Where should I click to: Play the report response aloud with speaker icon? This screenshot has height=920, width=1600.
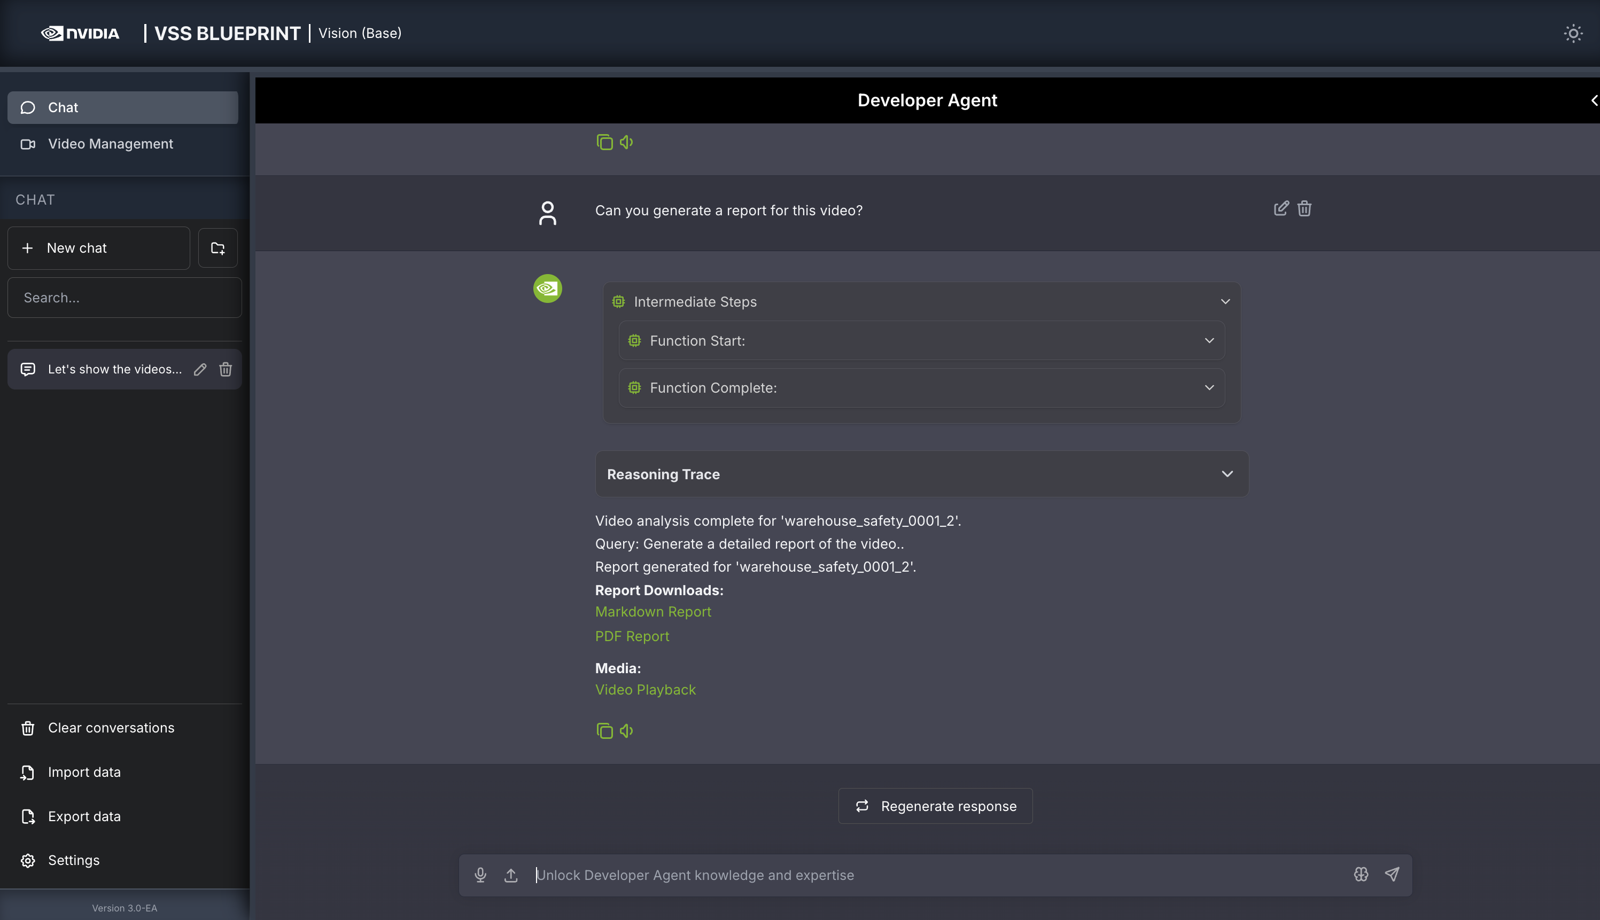(x=626, y=730)
